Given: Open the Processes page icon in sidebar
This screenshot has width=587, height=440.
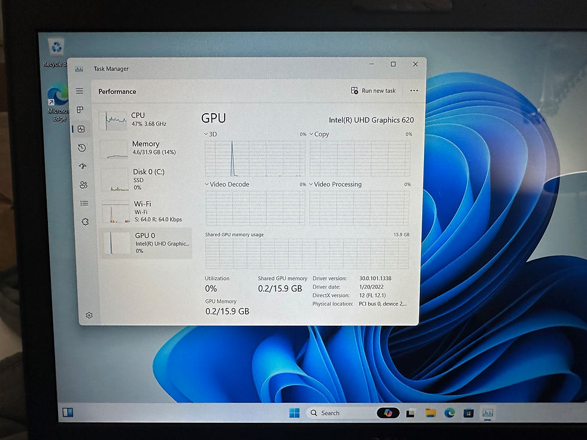Looking at the screenshot, I should [80, 110].
